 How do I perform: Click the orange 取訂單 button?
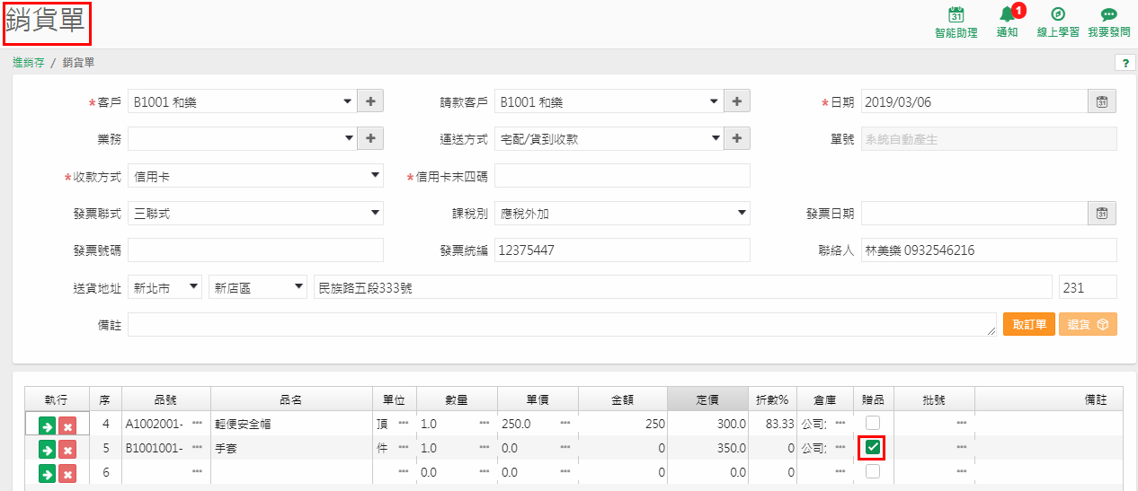coord(1029,324)
